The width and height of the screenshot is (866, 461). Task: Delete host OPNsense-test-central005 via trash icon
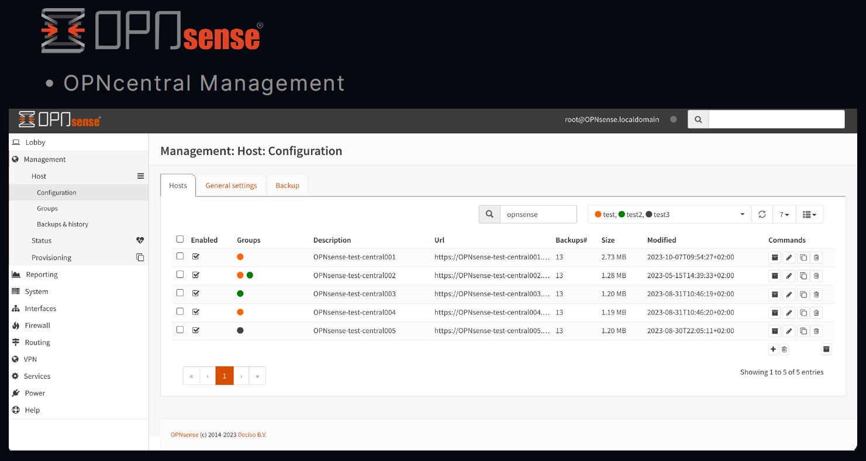pos(817,331)
